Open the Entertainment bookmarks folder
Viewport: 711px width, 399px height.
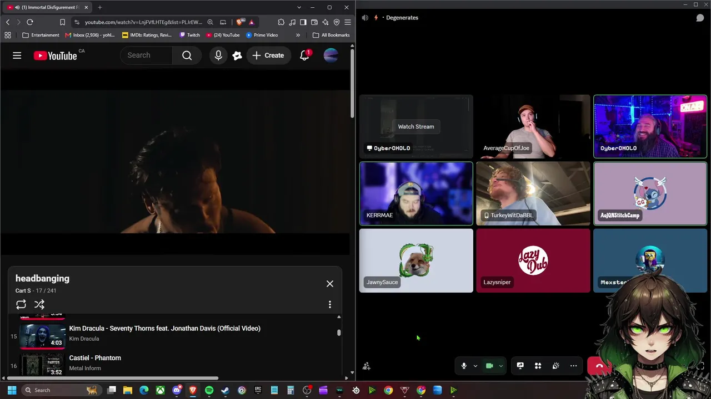coord(41,35)
